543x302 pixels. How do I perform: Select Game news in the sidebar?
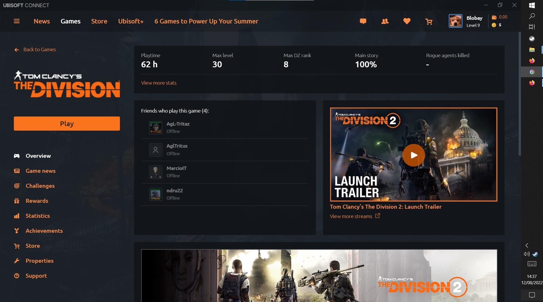point(40,171)
